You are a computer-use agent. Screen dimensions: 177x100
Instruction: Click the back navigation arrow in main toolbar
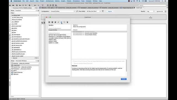[x=35, y=5]
